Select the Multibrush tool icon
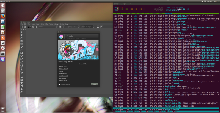This screenshot has width=220, height=113. [22, 73]
